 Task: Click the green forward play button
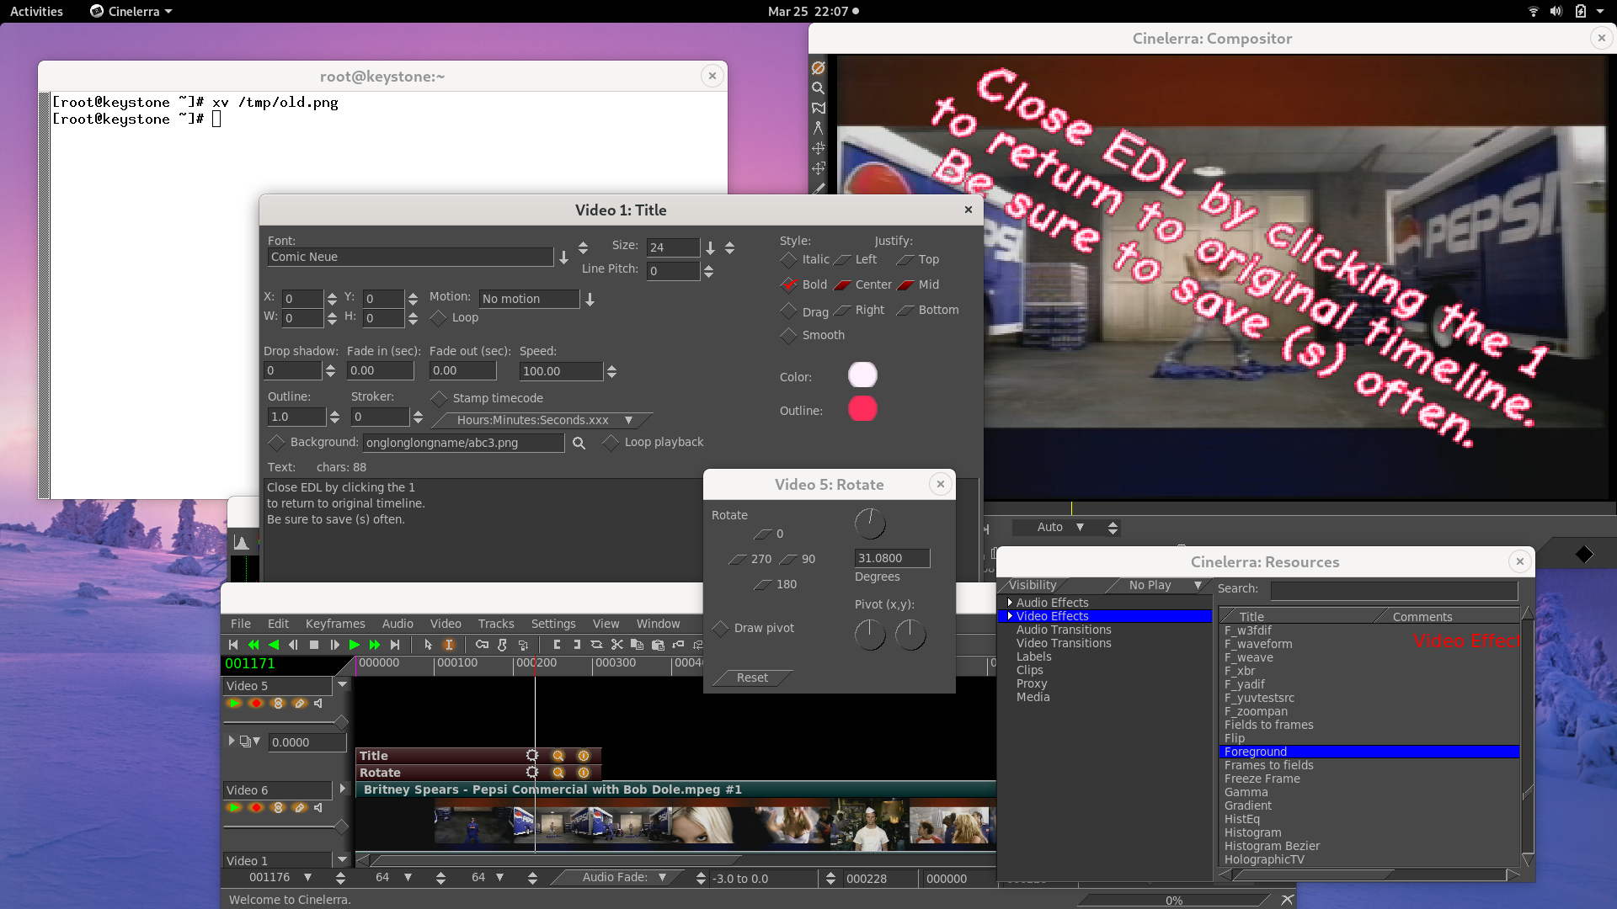tap(355, 645)
